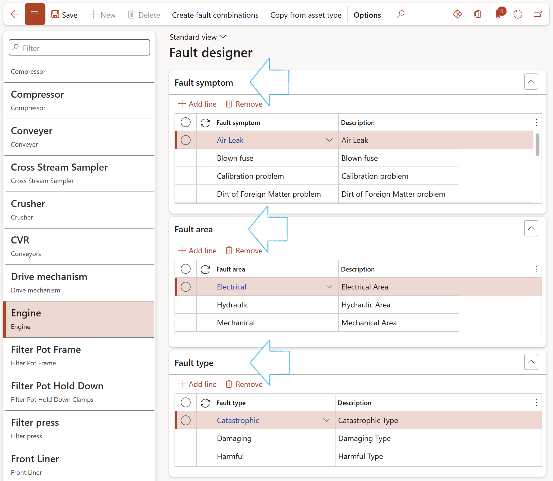Mark the Electrical row selector circle
Viewport: 553px width, 481px height.
click(186, 287)
